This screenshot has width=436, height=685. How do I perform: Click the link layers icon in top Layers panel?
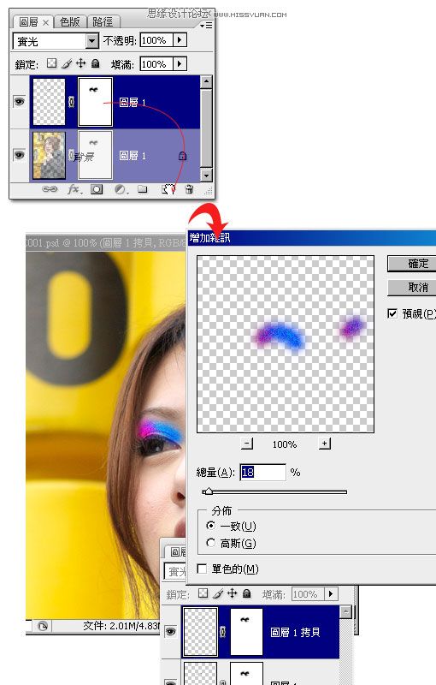pyautogui.click(x=50, y=189)
